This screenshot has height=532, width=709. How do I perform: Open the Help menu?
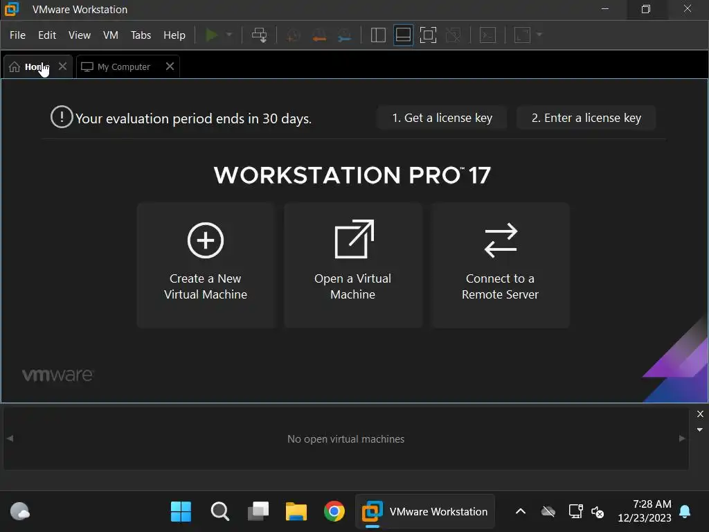tap(174, 35)
